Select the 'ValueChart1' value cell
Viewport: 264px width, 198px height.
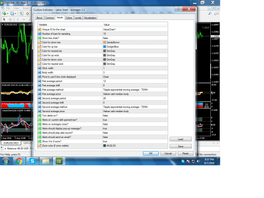click(x=135, y=29)
